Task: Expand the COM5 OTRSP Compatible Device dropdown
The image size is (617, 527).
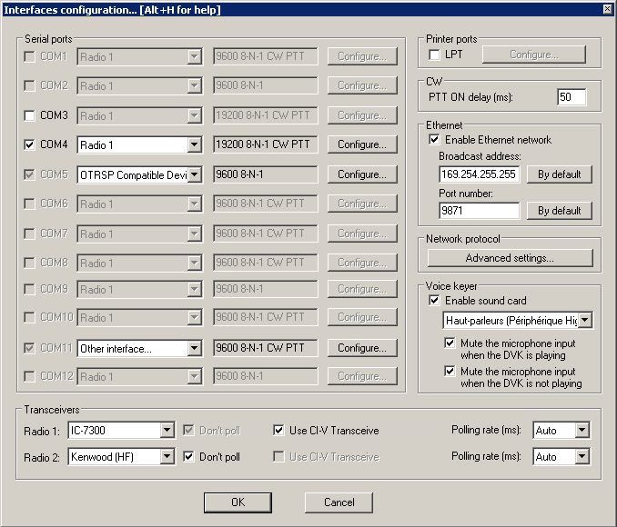Action: 193,174
